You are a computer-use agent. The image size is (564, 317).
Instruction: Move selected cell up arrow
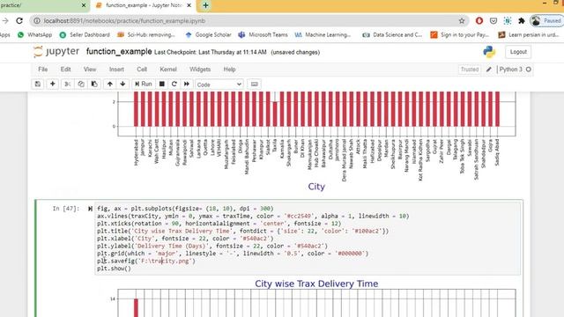pyautogui.click(x=109, y=85)
